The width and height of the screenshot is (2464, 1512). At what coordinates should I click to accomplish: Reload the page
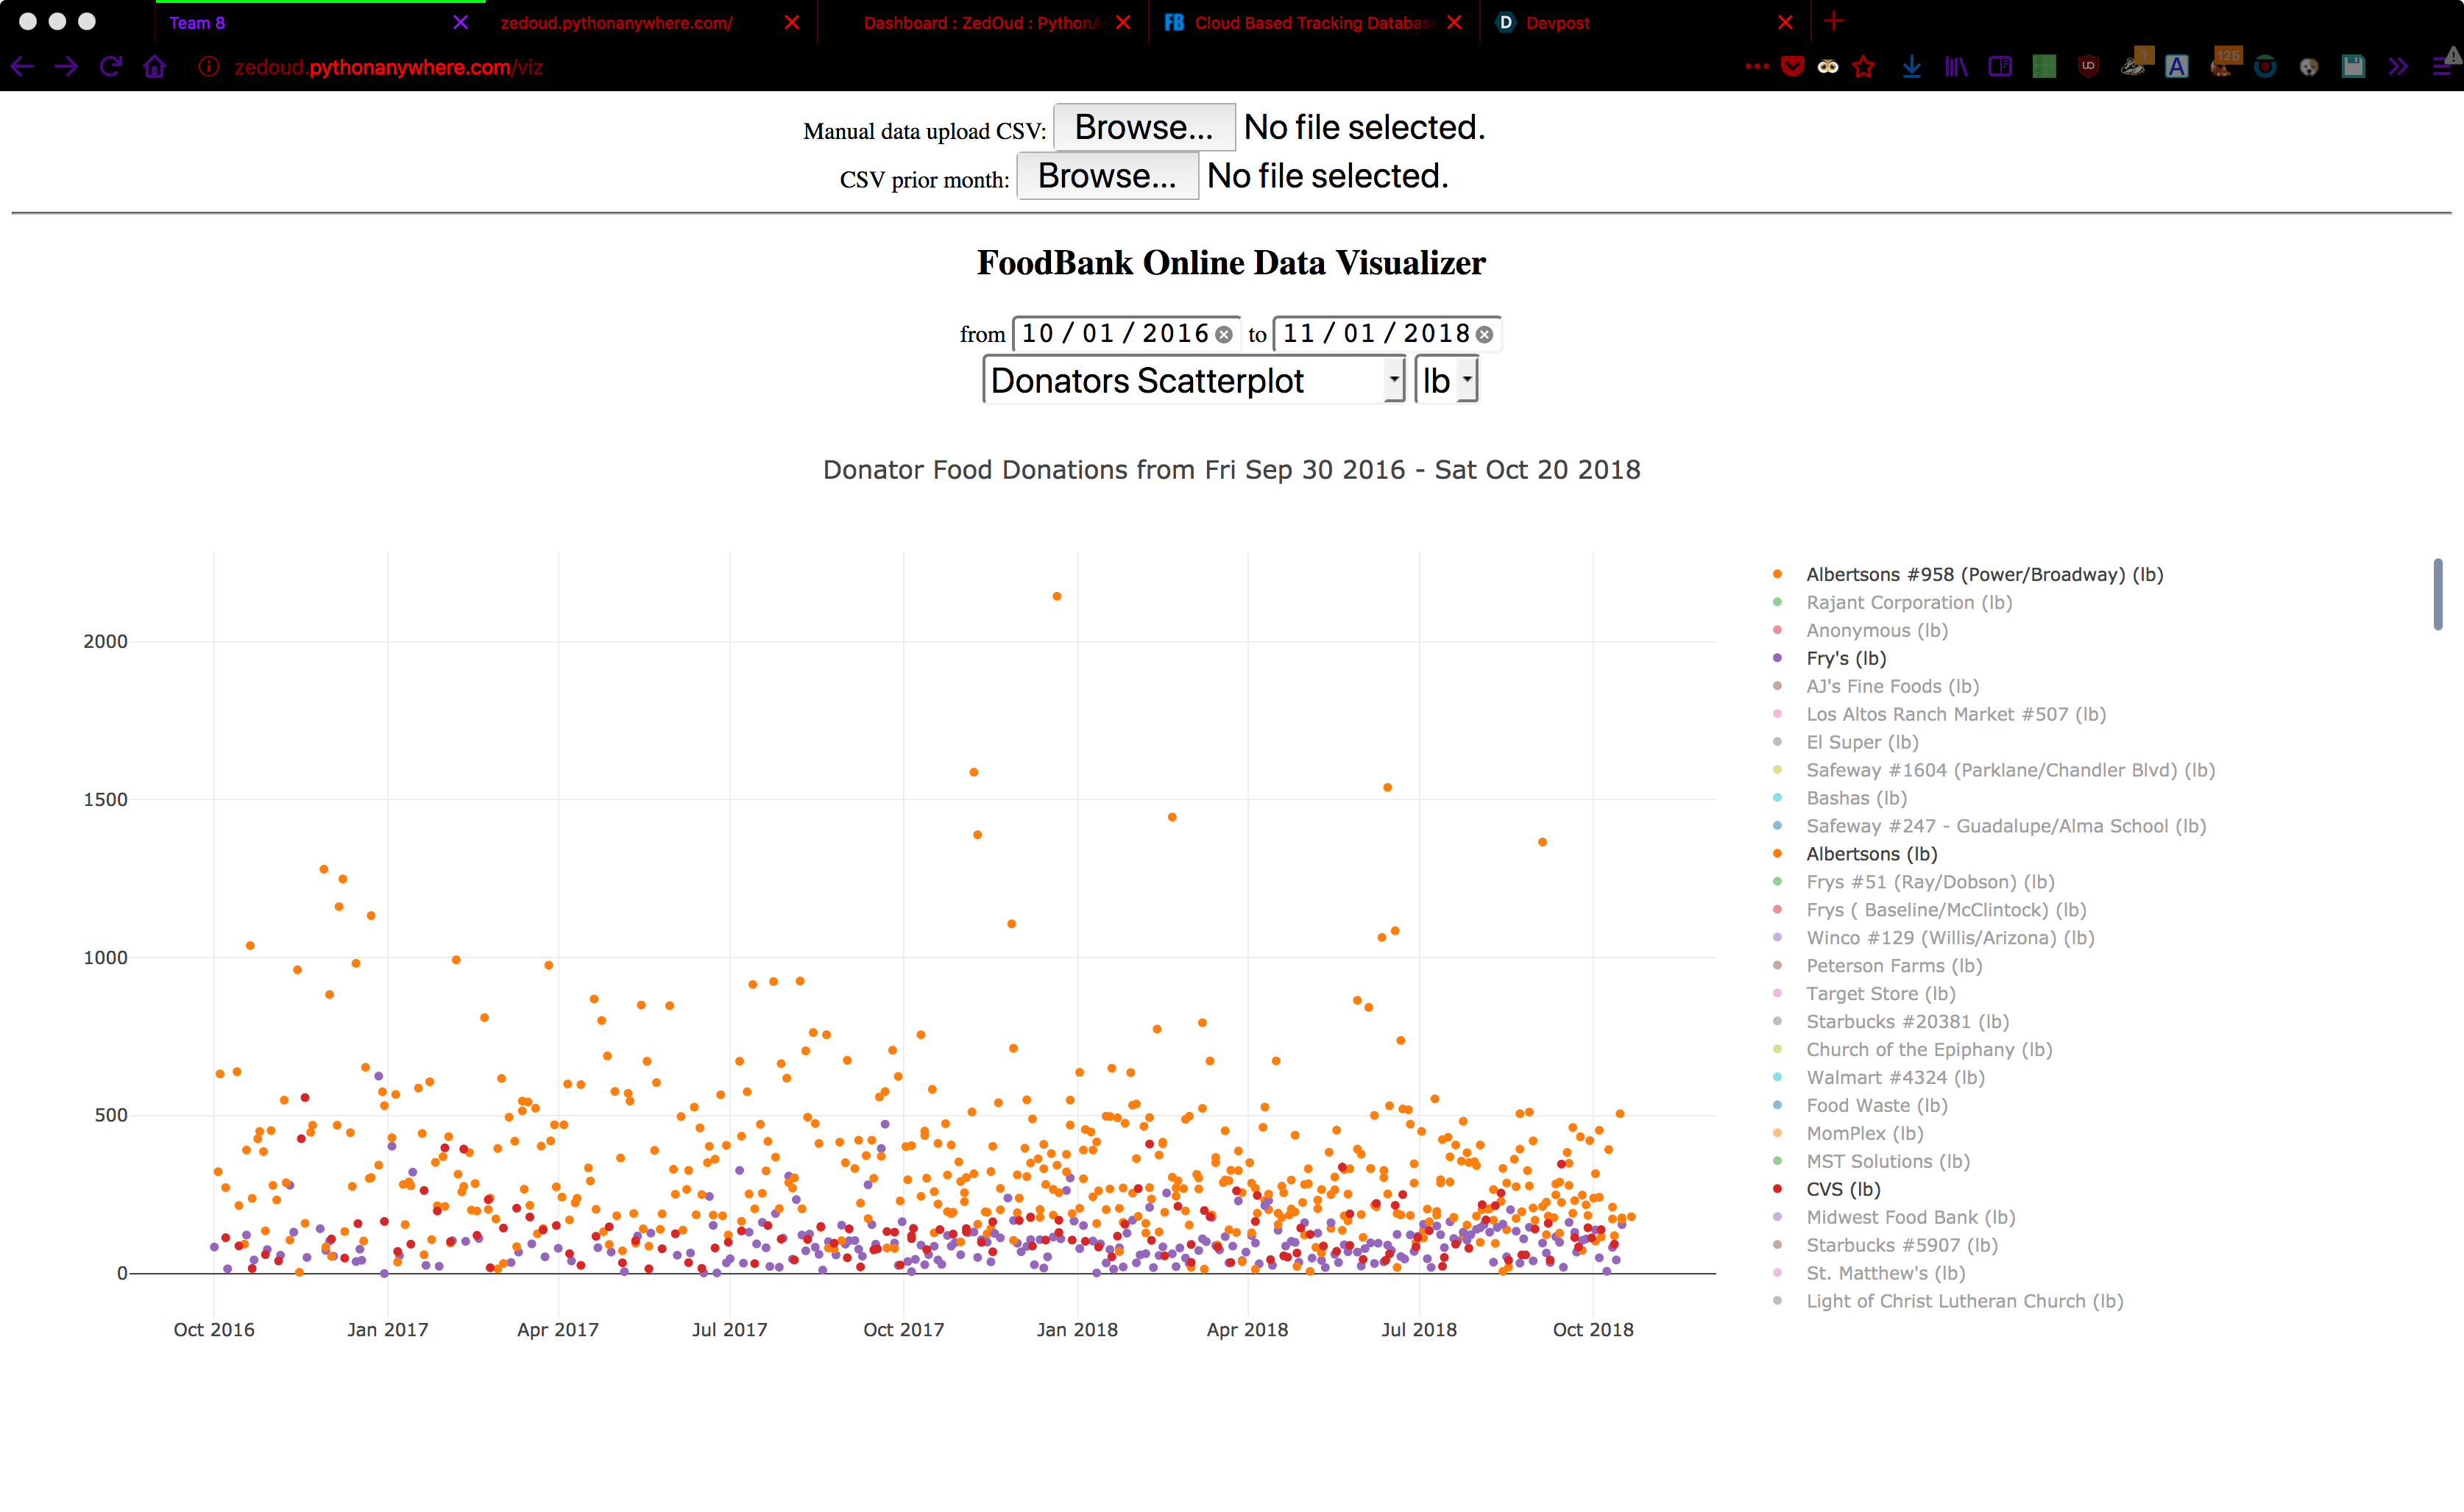110,67
